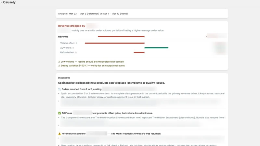Image resolution: width=260 pixels, height=146 pixels.
Task: Click the yellow warning icon beside Refund rate
Action: (59, 134)
